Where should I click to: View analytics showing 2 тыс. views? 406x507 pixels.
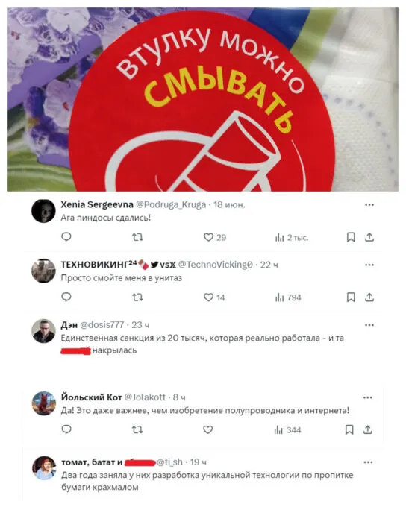click(x=291, y=238)
